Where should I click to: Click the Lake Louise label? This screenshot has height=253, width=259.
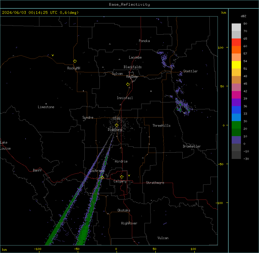point(5,145)
